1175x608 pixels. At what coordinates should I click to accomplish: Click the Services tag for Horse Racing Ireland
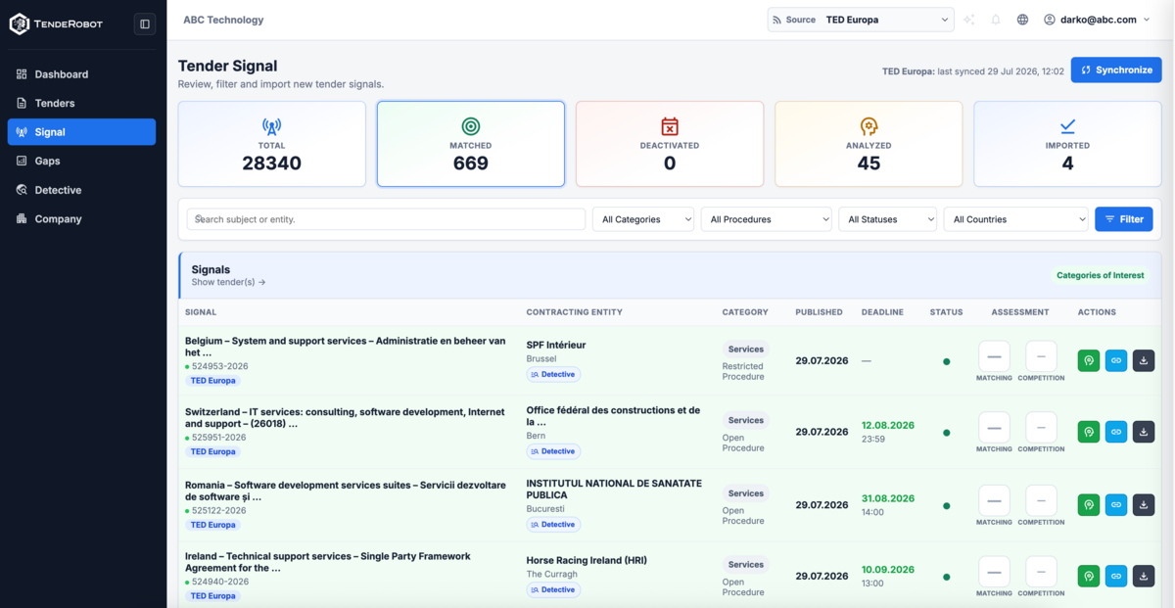(x=746, y=565)
